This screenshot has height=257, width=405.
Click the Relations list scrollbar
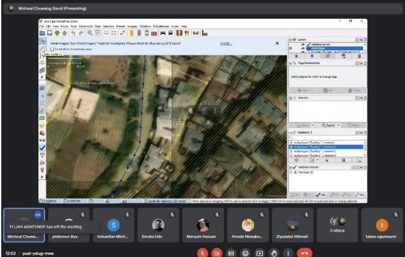coord(365,149)
